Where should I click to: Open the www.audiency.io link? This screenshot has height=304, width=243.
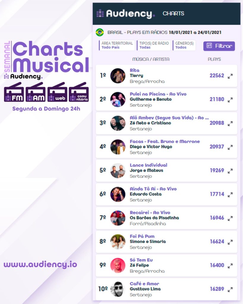(40, 265)
